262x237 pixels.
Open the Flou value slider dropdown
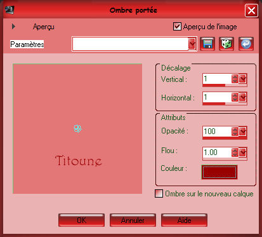(x=243, y=152)
